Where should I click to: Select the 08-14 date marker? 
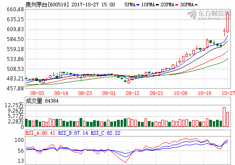point(61,93)
